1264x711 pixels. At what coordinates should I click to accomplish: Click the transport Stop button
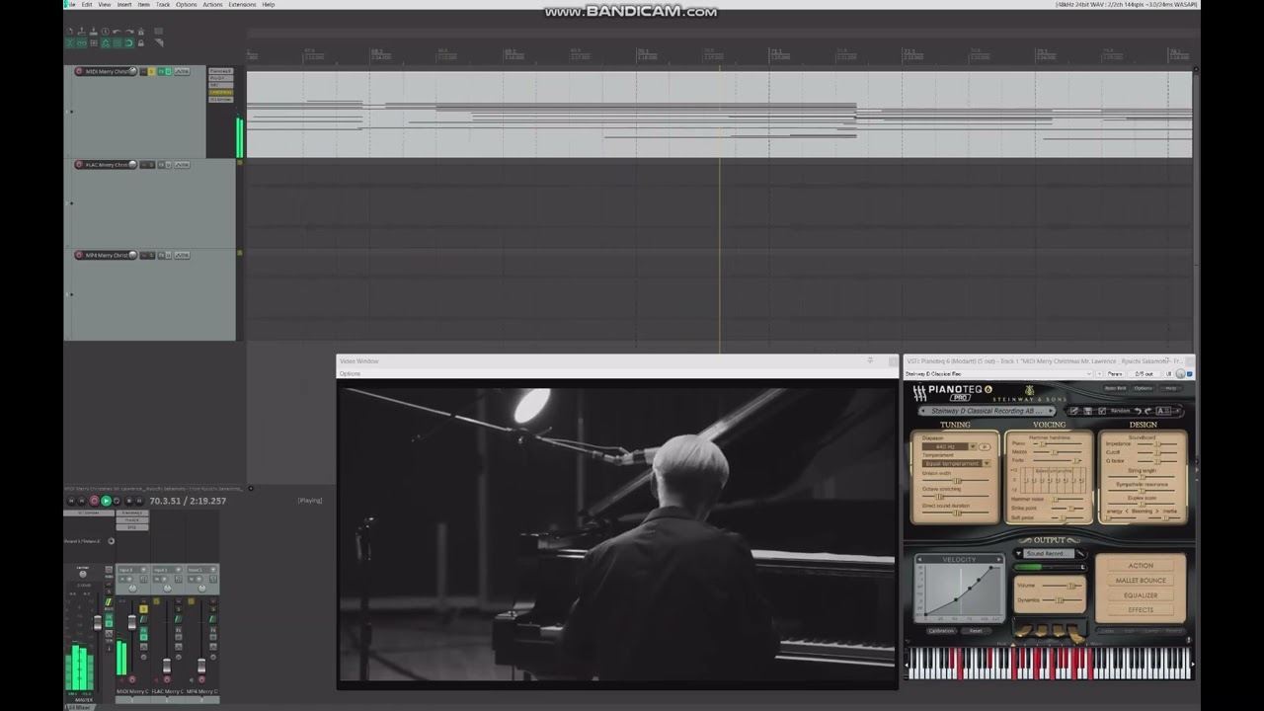click(x=129, y=501)
